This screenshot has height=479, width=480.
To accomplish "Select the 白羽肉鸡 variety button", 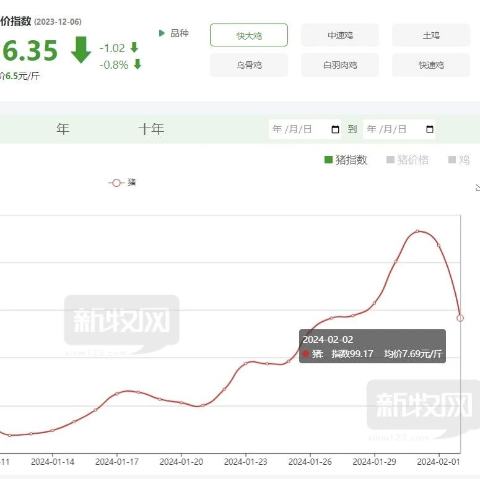I will click(340, 65).
